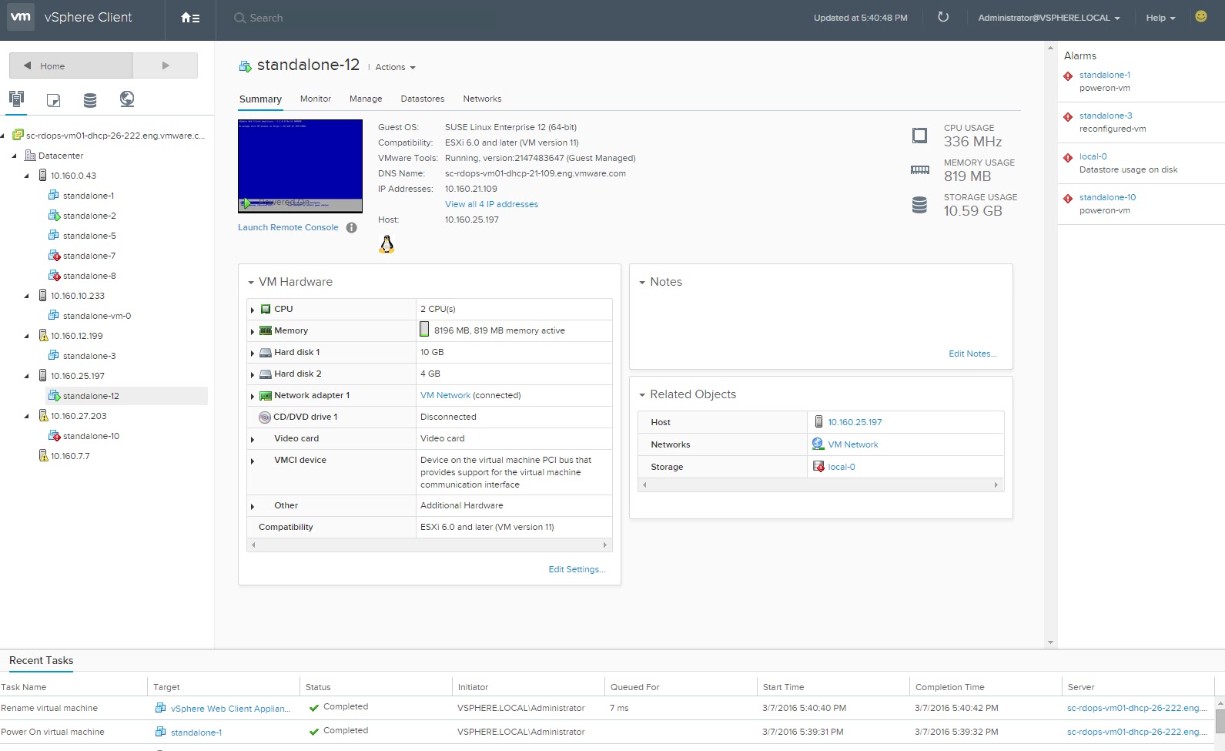Click the Hard disk 1 icon

pyautogui.click(x=266, y=352)
